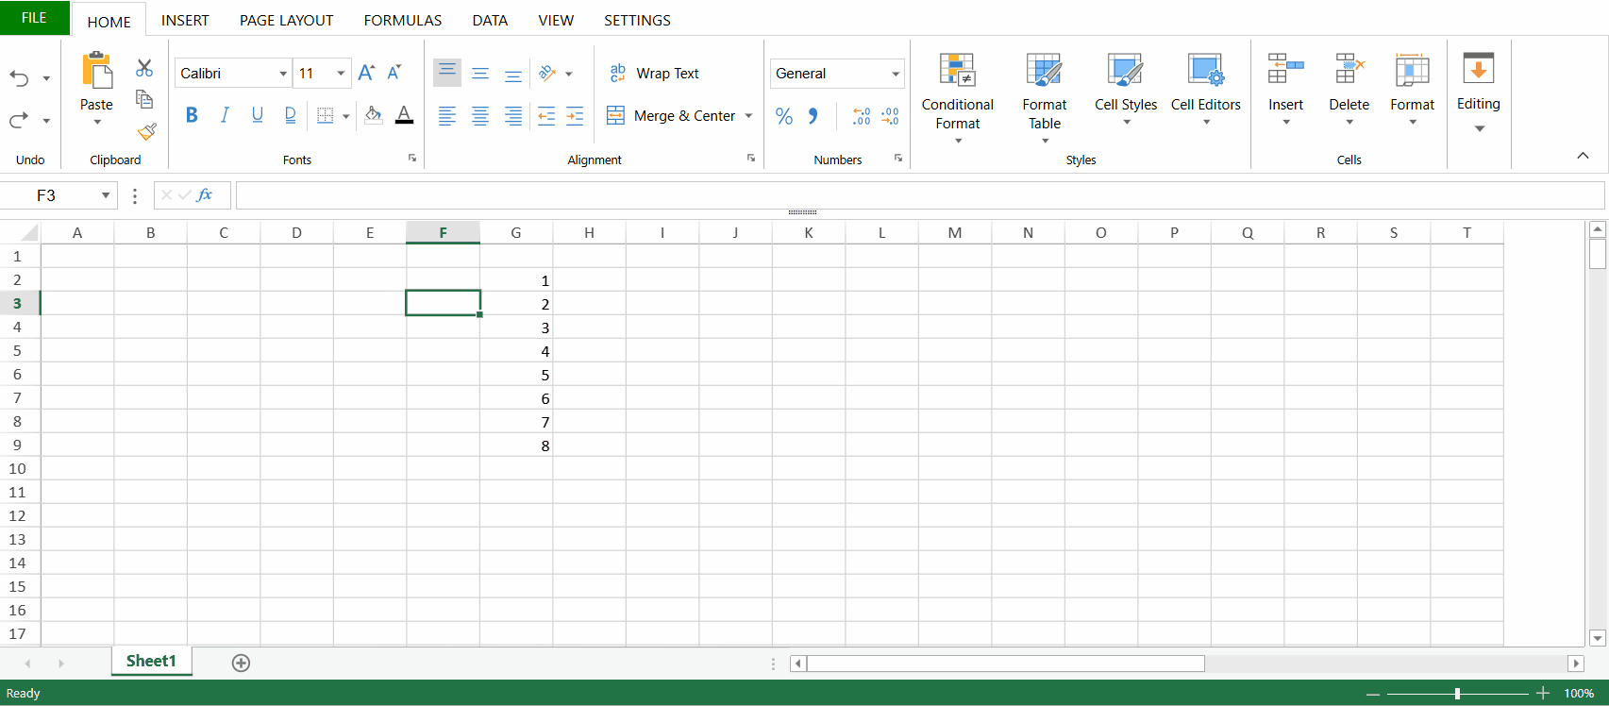This screenshot has height=706, width=1609.
Task: Open Alignment group dialog launcher
Action: (x=751, y=158)
